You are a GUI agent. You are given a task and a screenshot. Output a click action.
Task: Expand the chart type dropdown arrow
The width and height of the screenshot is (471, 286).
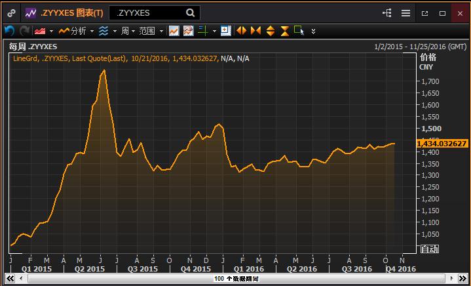click(51, 31)
